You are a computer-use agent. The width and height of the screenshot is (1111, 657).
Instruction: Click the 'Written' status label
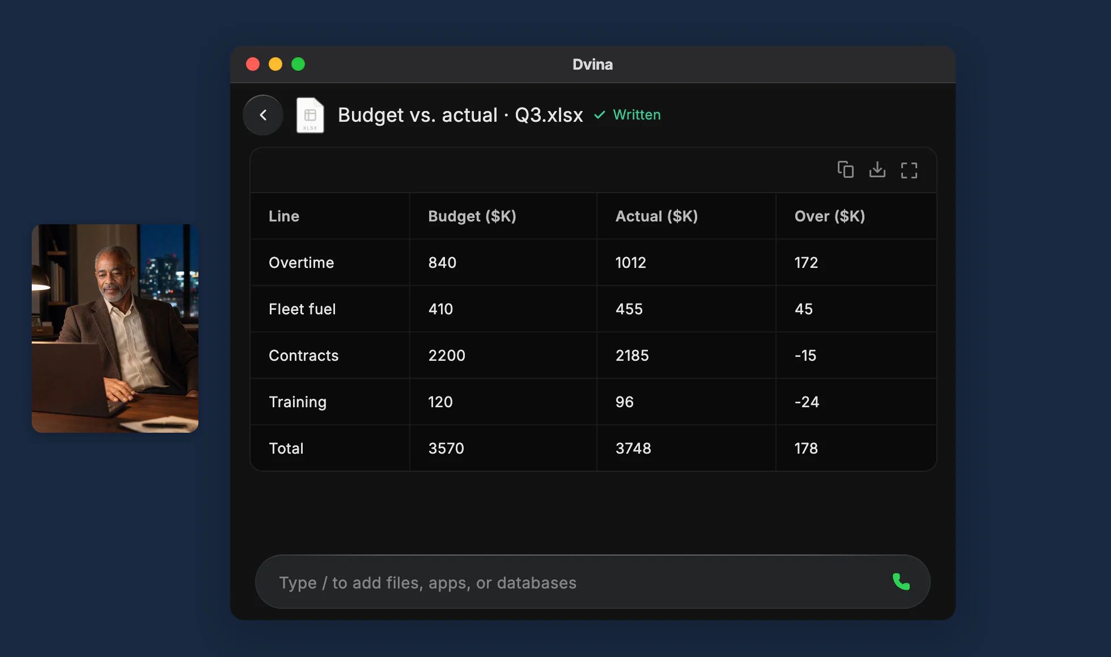click(637, 115)
